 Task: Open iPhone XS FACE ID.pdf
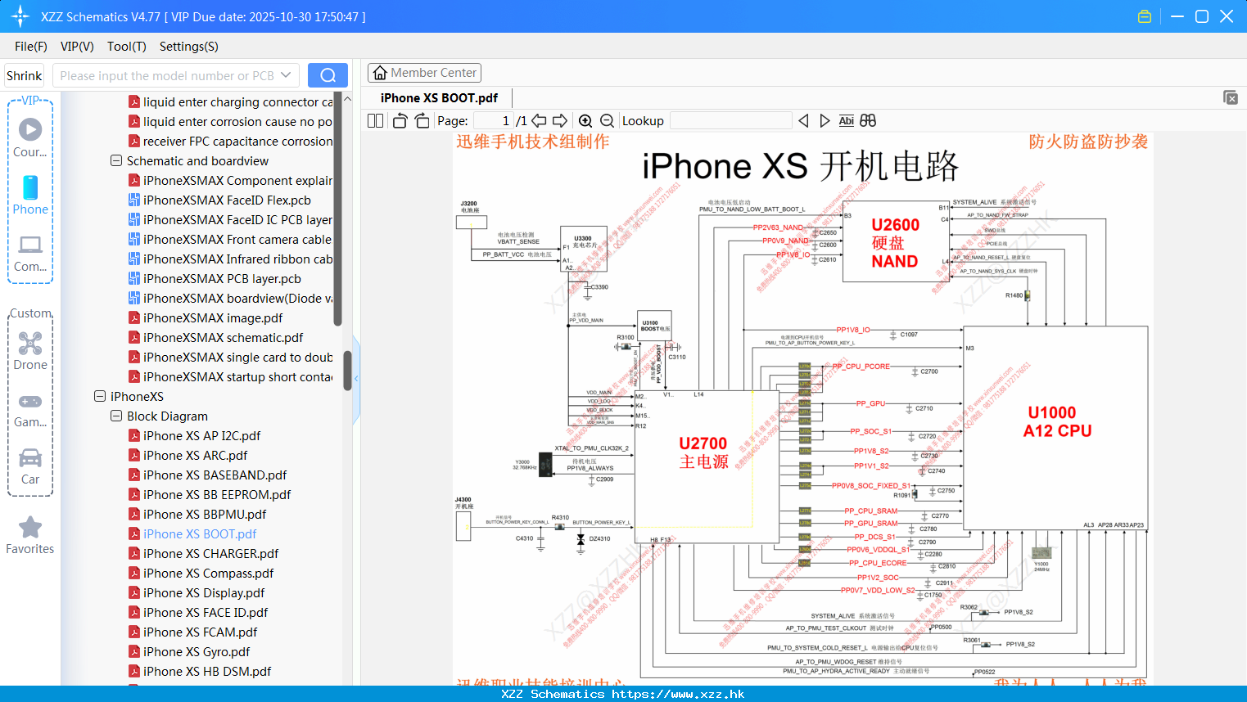pos(206,612)
